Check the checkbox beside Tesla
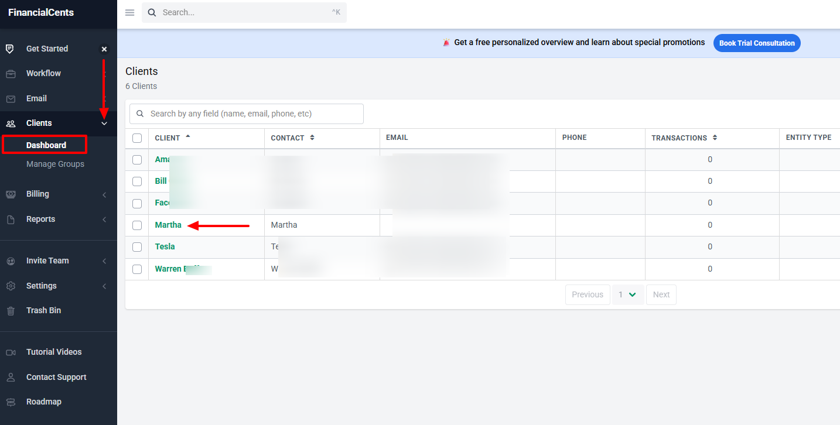 click(x=136, y=246)
